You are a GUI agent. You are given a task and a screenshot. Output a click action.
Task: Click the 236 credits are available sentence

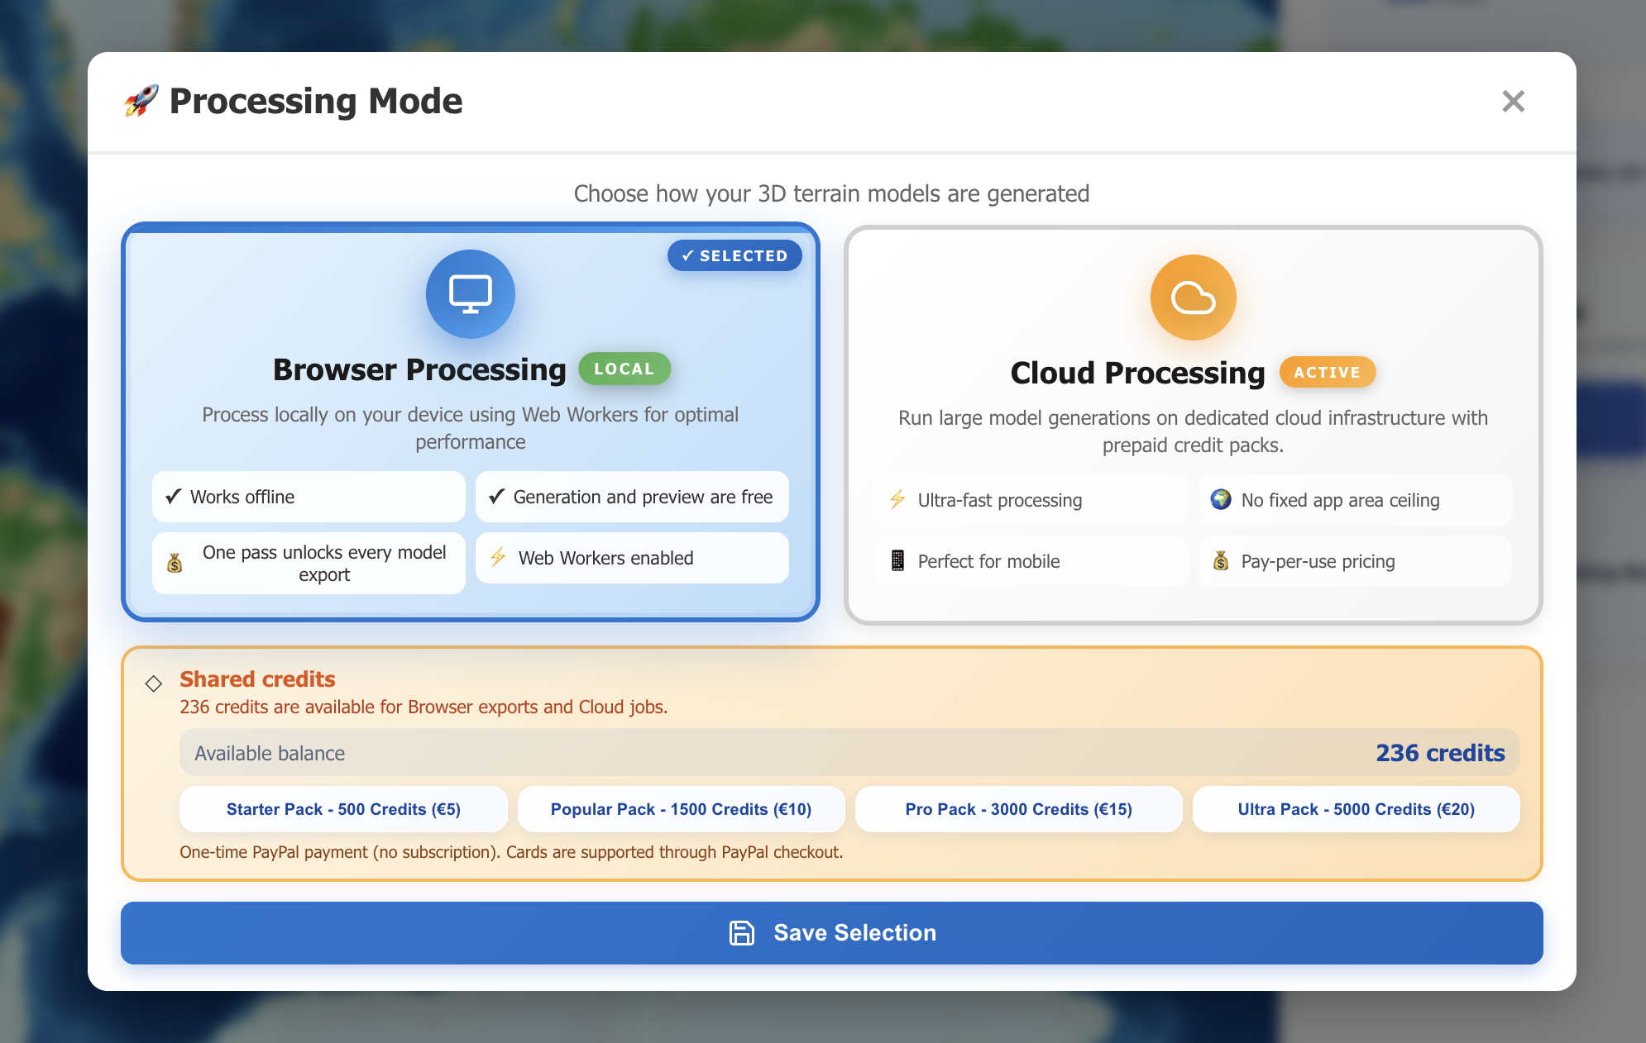click(423, 707)
